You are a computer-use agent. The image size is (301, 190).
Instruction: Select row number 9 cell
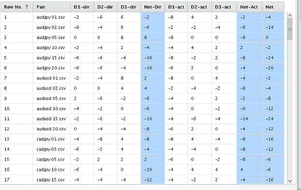coord(17,98)
